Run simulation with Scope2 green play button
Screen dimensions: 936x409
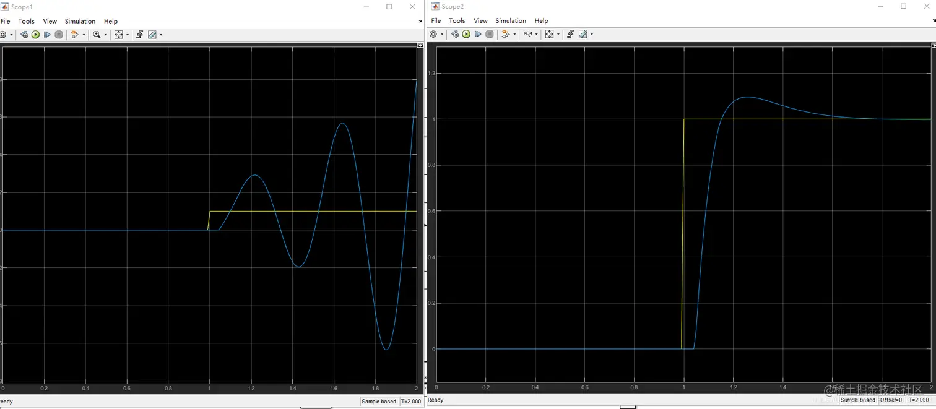[466, 34]
